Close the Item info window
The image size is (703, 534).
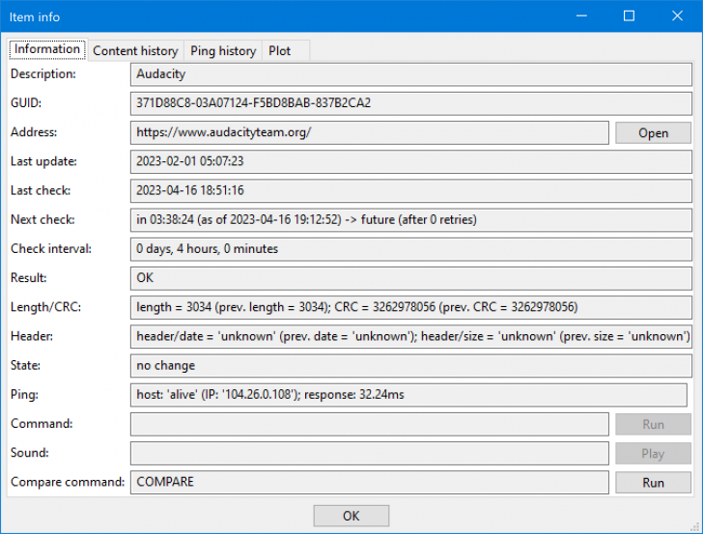(677, 16)
